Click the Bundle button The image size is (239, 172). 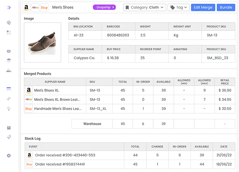tap(226, 7)
